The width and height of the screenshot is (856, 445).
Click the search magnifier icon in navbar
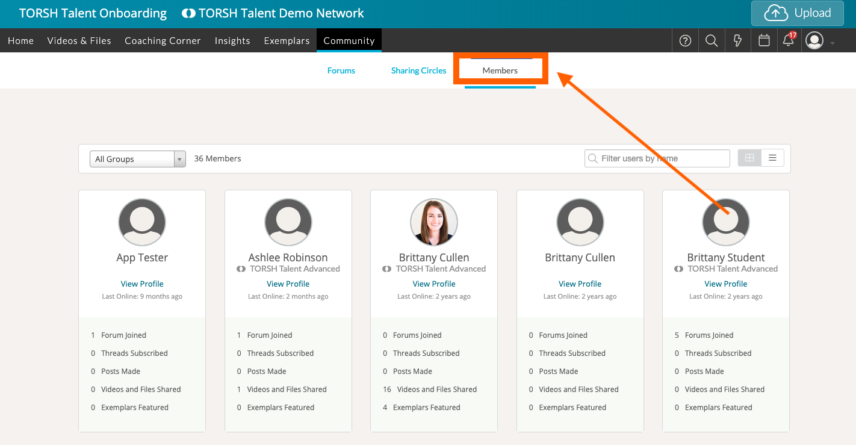[712, 41]
